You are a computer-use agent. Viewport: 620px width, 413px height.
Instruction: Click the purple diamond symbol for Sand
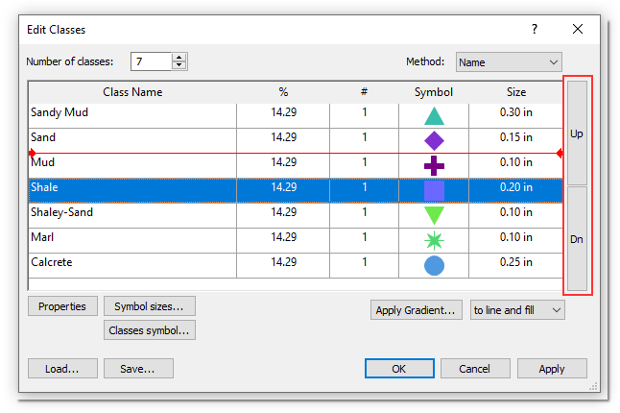(x=434, y=141)
